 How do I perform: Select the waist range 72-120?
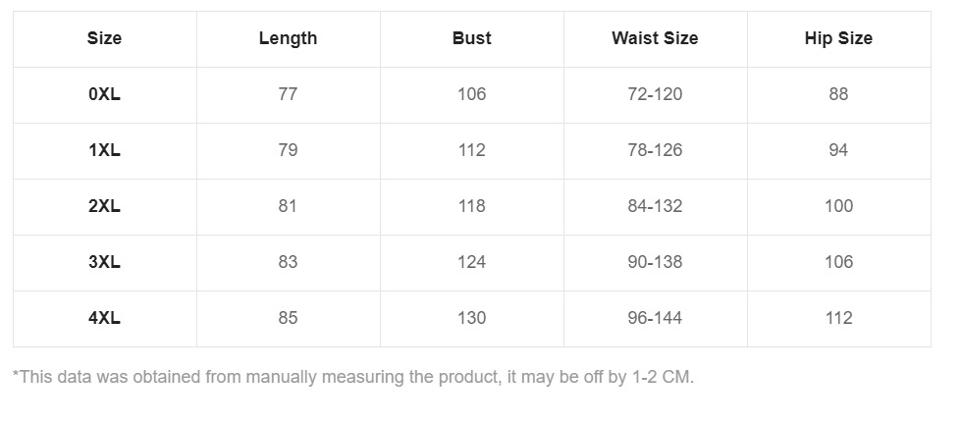[655, 94]
